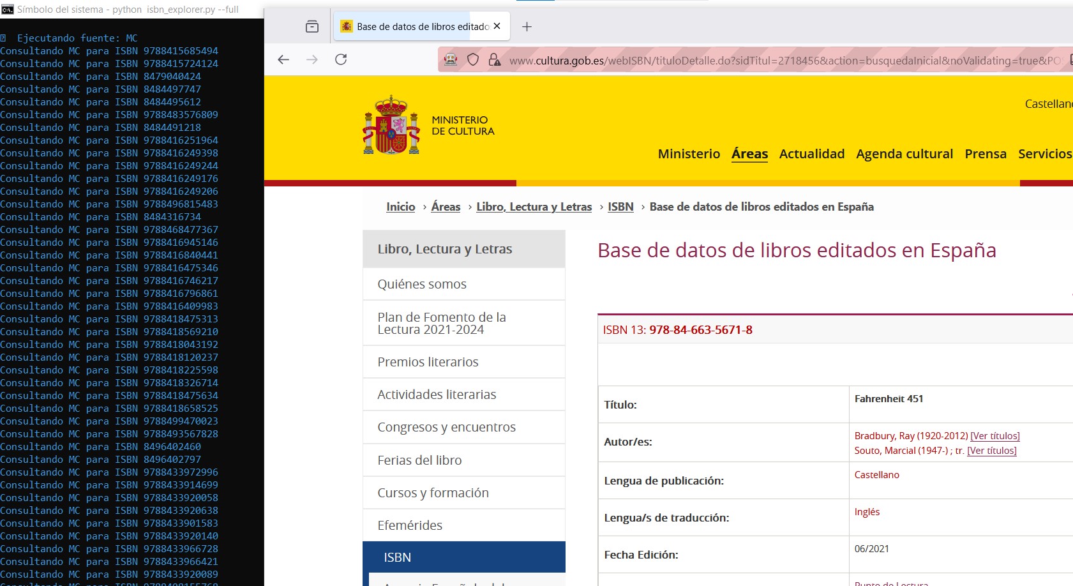The width and height of the screenshot is (1073, 586).
Task: Click the URL address field
Action: [785, 60]
